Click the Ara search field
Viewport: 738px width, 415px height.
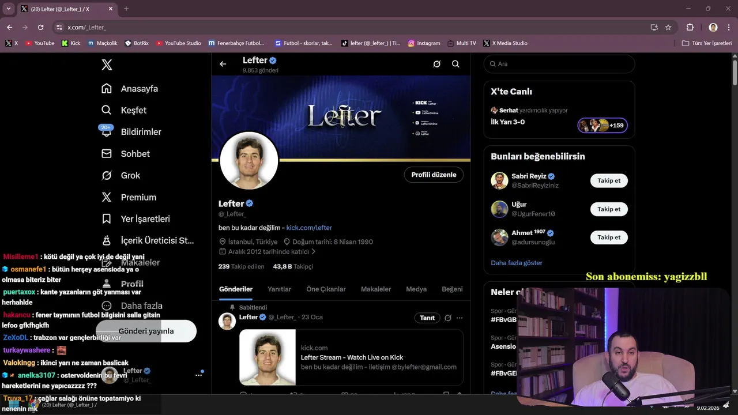tap(559, 64)
